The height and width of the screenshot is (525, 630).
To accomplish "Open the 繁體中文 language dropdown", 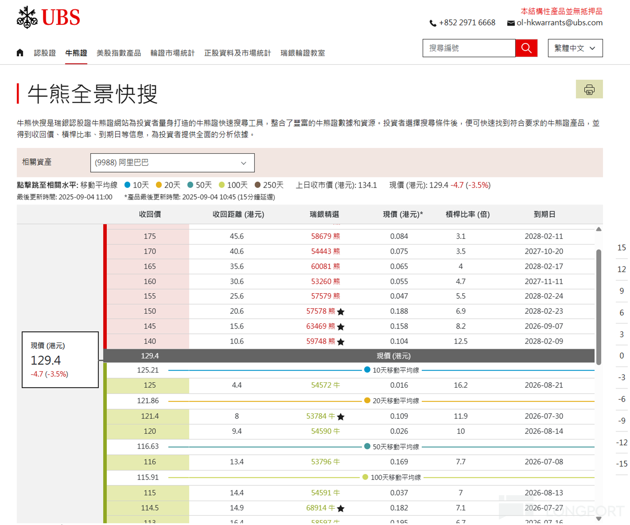I will point(575,48).
